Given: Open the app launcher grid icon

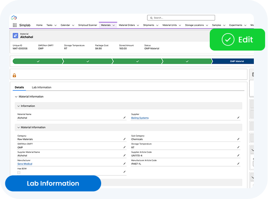Looking at the screenshot, I should tap(15, 25).
